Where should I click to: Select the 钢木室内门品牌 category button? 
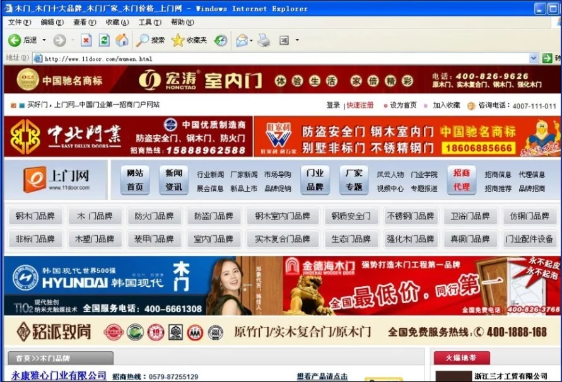tap(283, 216)
